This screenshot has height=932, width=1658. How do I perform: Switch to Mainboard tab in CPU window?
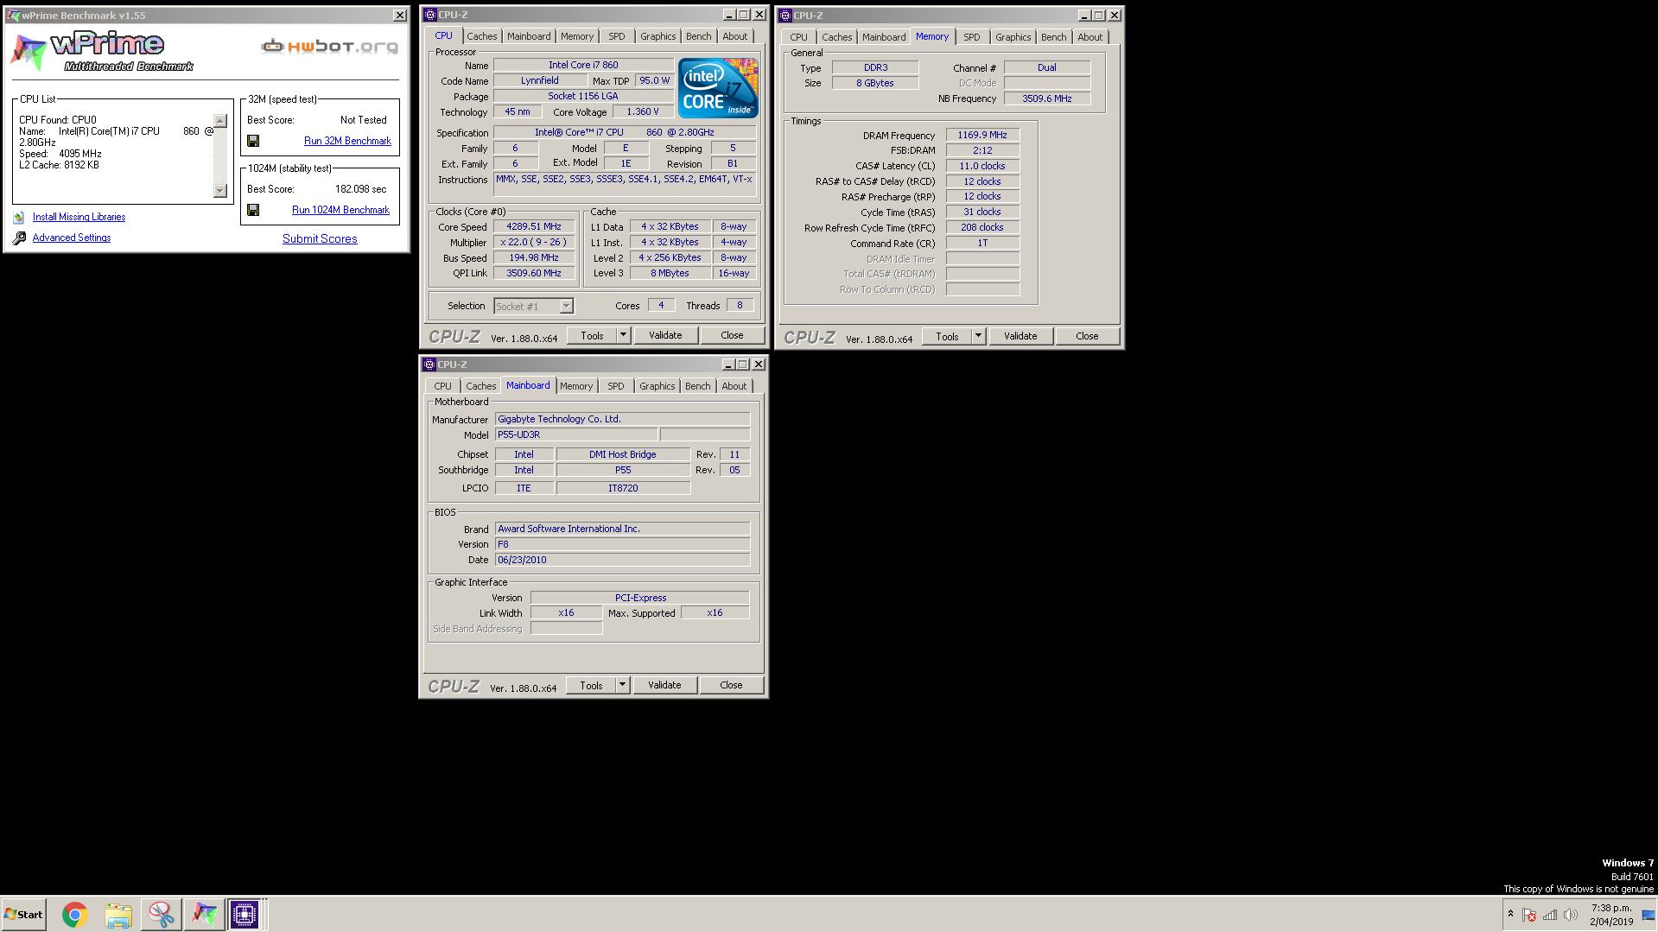pyautogui.click(x=529, y=36)
